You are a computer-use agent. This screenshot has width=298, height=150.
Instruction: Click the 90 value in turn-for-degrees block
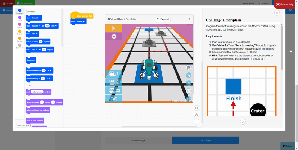coord(44,50)
